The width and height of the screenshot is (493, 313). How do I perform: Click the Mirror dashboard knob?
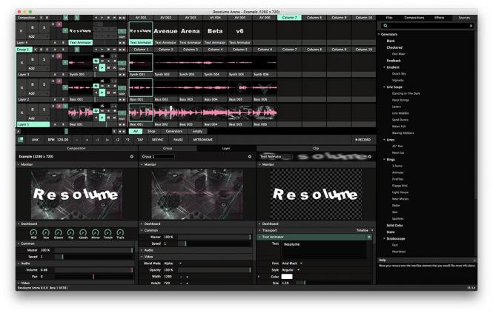(96, 232)
